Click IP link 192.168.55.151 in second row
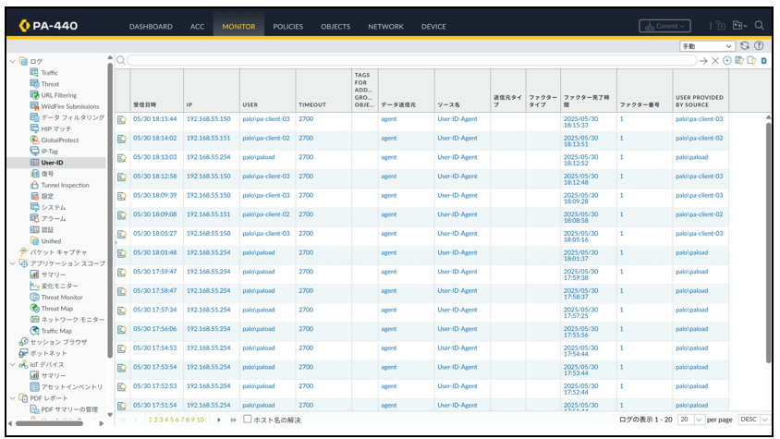The image size is (780, 439). tap(209, 139)
